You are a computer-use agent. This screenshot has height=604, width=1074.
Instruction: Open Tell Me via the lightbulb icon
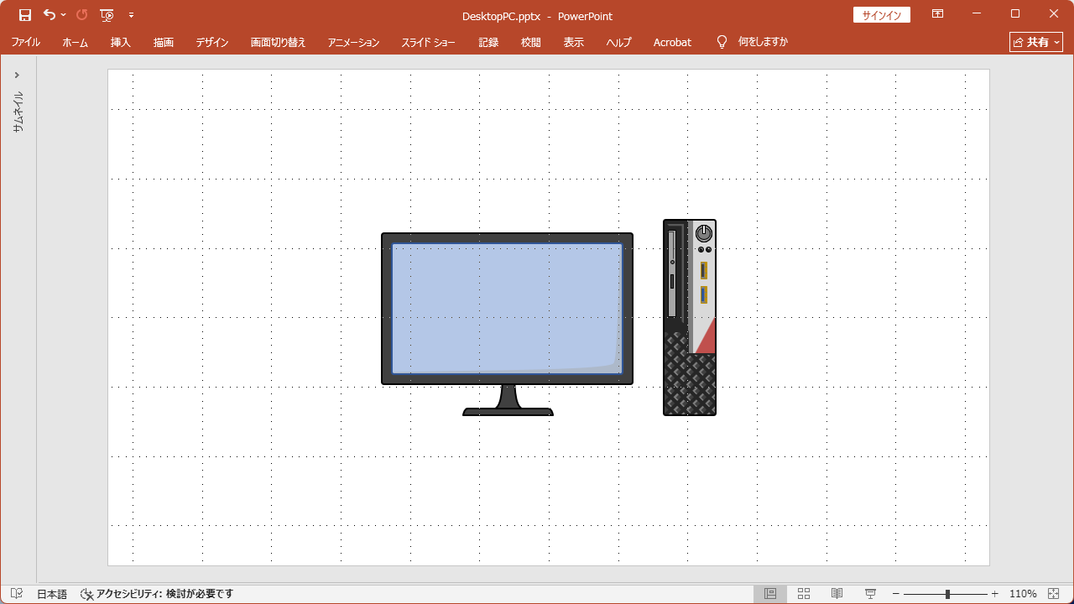point(722,42)
